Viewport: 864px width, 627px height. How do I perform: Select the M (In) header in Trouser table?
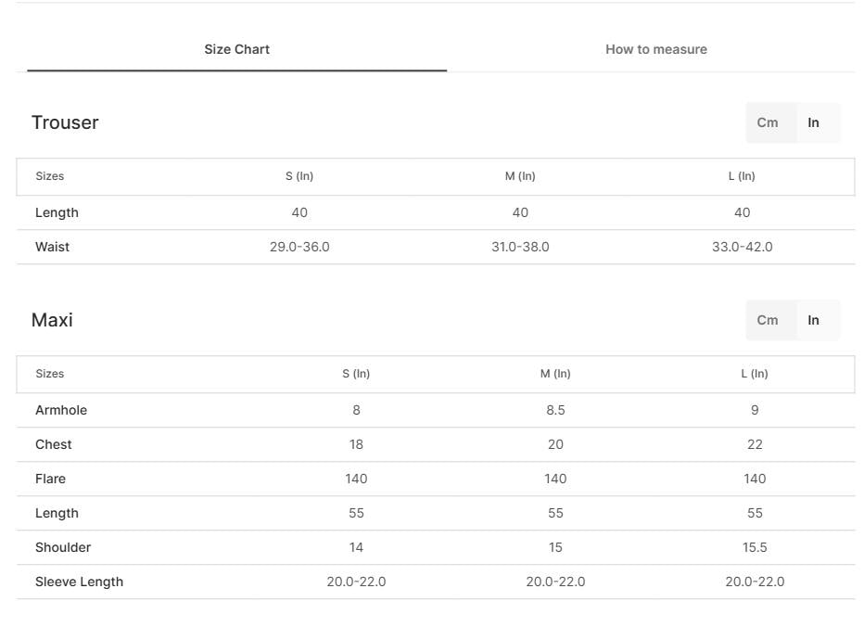coord(520,176)
